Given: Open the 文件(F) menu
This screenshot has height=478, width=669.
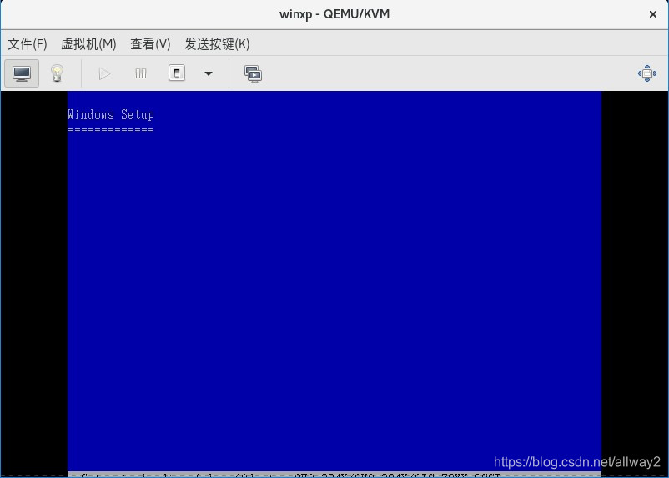Looking at the screenshot, I should (x=28, y=43).
